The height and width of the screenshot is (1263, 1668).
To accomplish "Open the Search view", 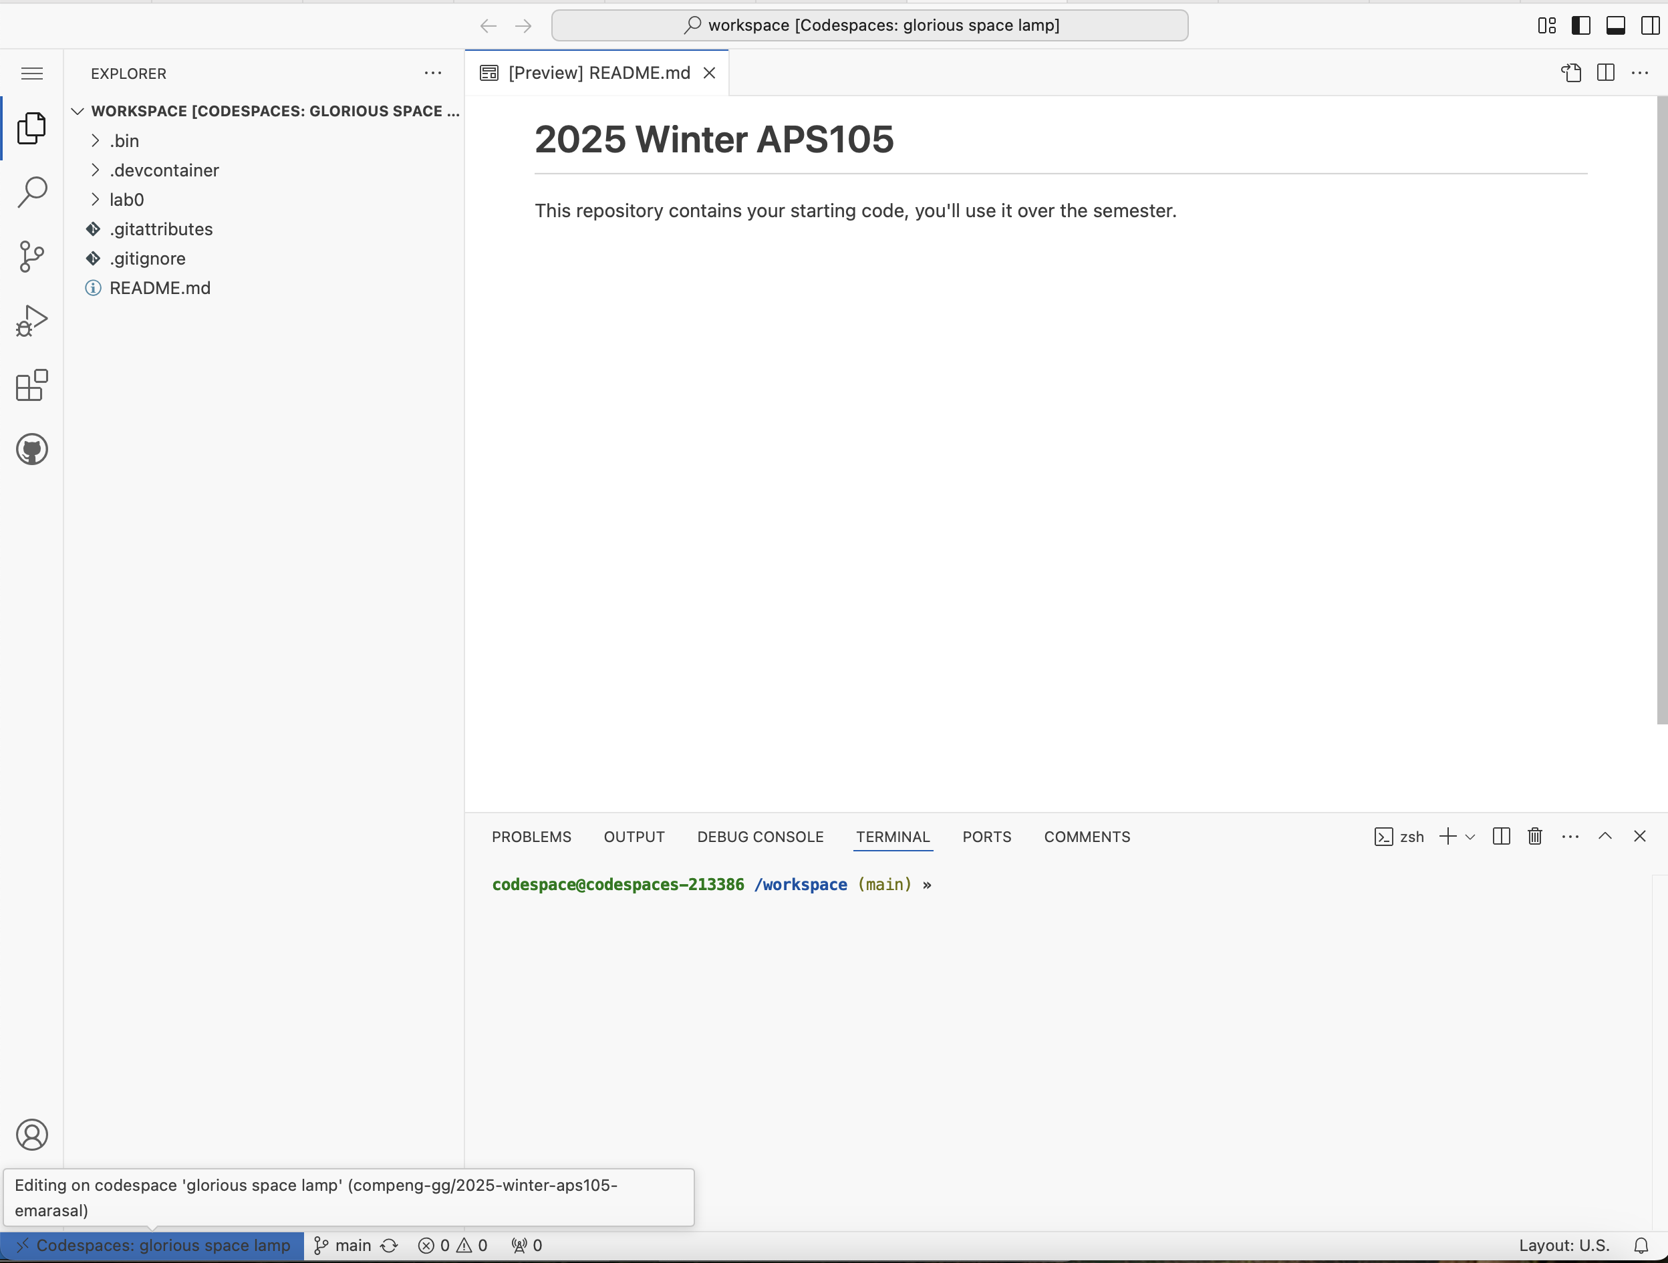I will pos(31,192).
